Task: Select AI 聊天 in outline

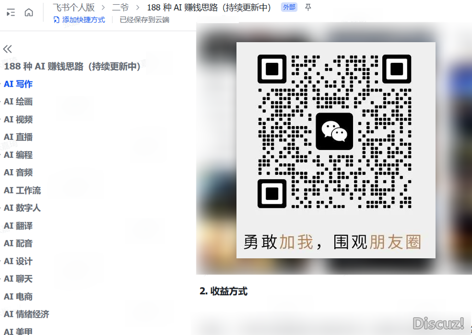Action: (x=18, y=279)
